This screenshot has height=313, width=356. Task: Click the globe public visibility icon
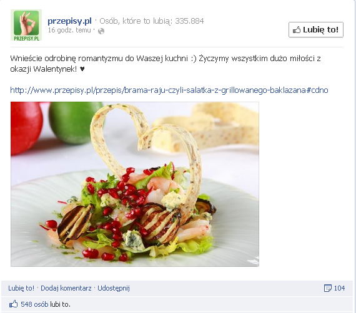point(101,31)
